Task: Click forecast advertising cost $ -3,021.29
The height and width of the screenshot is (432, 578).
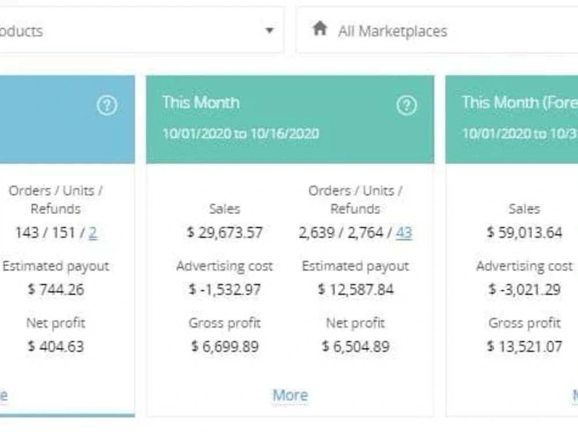Action: coord(524,290)
